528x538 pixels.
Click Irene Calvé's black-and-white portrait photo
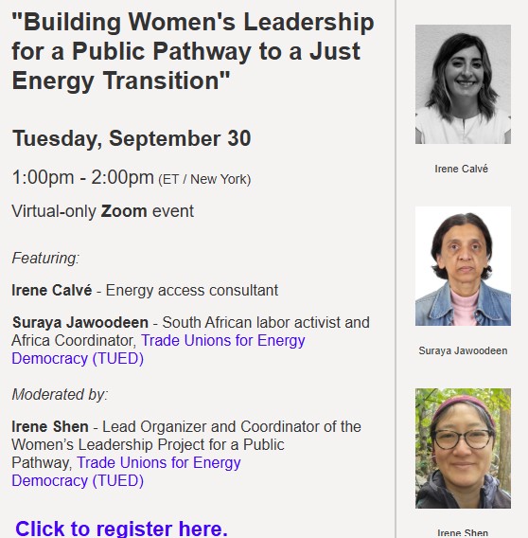click(463, 84)
